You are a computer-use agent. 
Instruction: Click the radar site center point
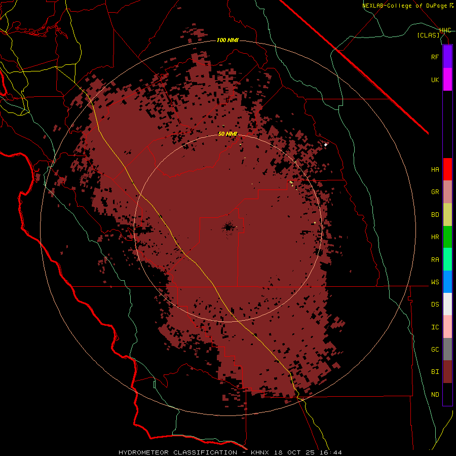click(x=228, y=227)
